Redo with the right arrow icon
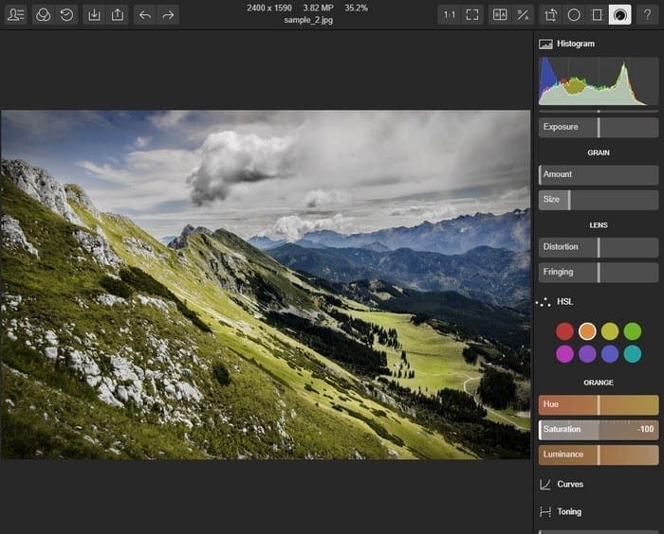 tap(168, 15)
